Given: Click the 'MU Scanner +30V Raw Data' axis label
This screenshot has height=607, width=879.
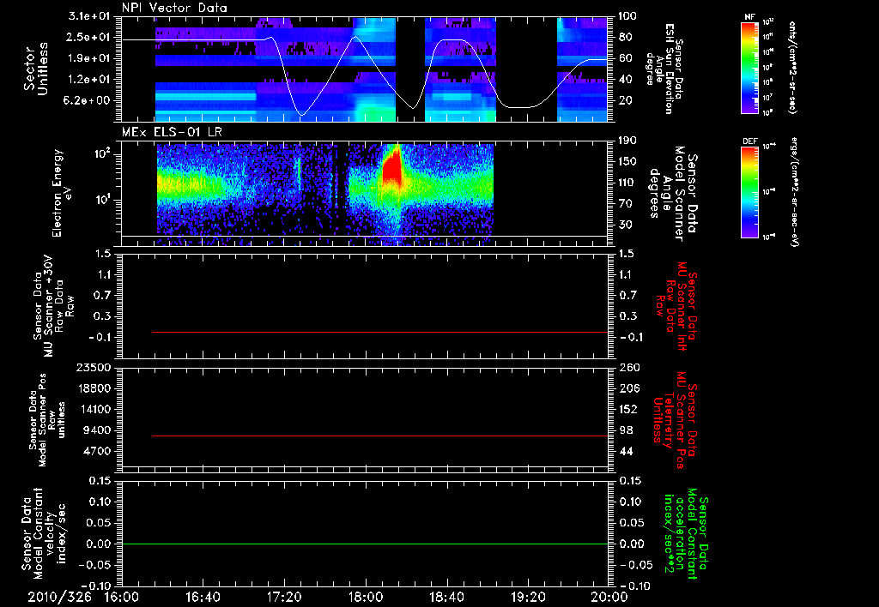Looking at the screenshot, I should click(53, 306).
